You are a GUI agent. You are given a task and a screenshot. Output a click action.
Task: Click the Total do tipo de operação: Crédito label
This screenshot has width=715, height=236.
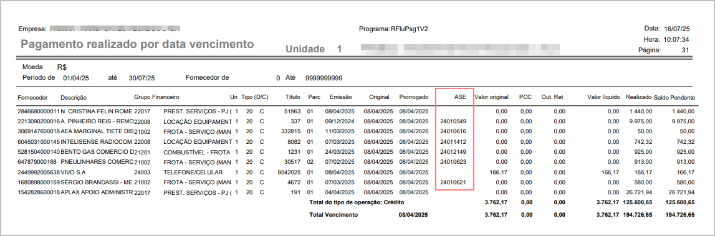(x=357, y=202)
